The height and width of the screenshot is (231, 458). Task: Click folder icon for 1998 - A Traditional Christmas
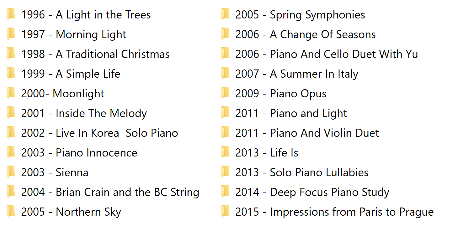click(x=11, y=54)
